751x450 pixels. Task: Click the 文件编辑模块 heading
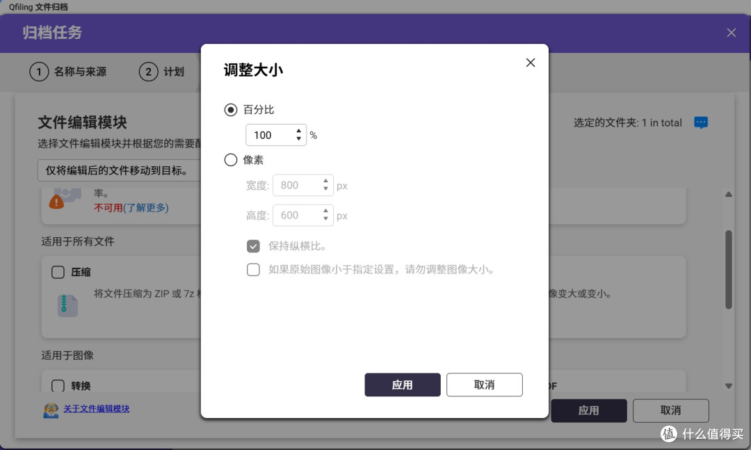click(82, 122)
